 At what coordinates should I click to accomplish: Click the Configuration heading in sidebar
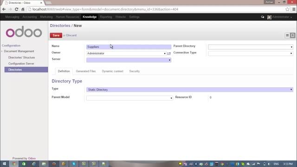pyautogui.click(x=11, y=45)
